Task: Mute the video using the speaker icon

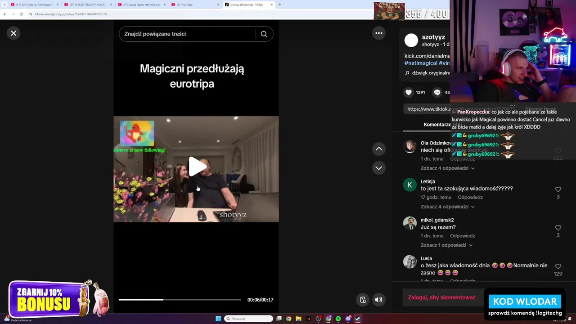Action: click(x=379, y=300)
